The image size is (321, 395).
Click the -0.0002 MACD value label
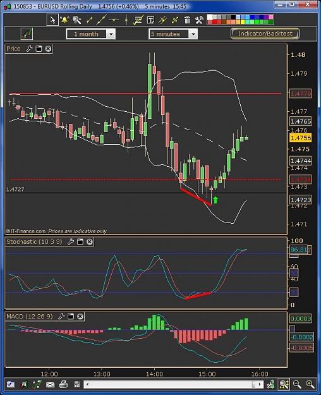(301, 337)
